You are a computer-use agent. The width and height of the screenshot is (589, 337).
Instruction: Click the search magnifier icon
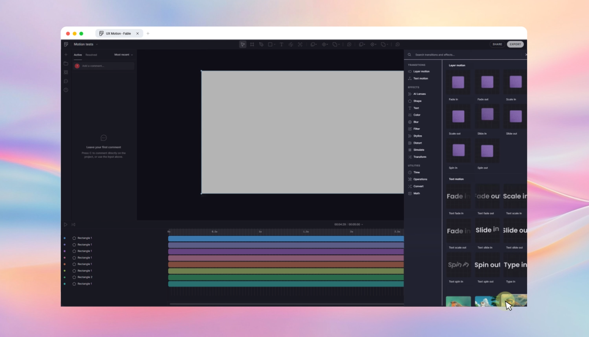pyautogui.click(x=409, y=55)
